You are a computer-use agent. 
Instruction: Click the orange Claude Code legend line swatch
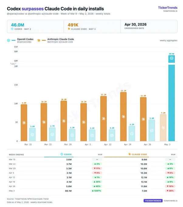coord(44,40)
